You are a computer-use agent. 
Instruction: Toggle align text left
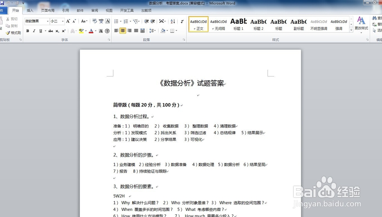click(116, 31)
